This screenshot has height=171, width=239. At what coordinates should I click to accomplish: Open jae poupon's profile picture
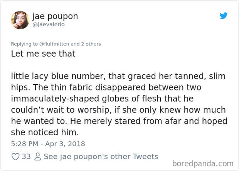coord(20,20)
